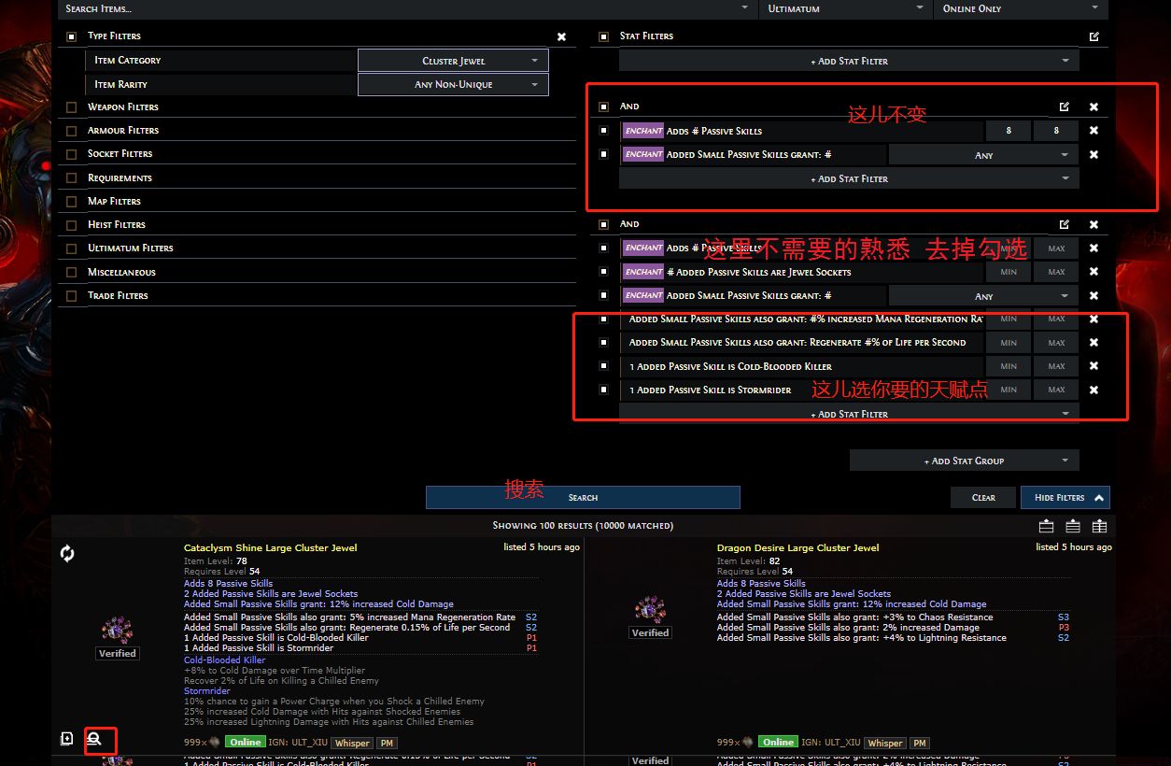Remove the second And stat group
Screen dimensions: 1171x766
pos(1093,224)
